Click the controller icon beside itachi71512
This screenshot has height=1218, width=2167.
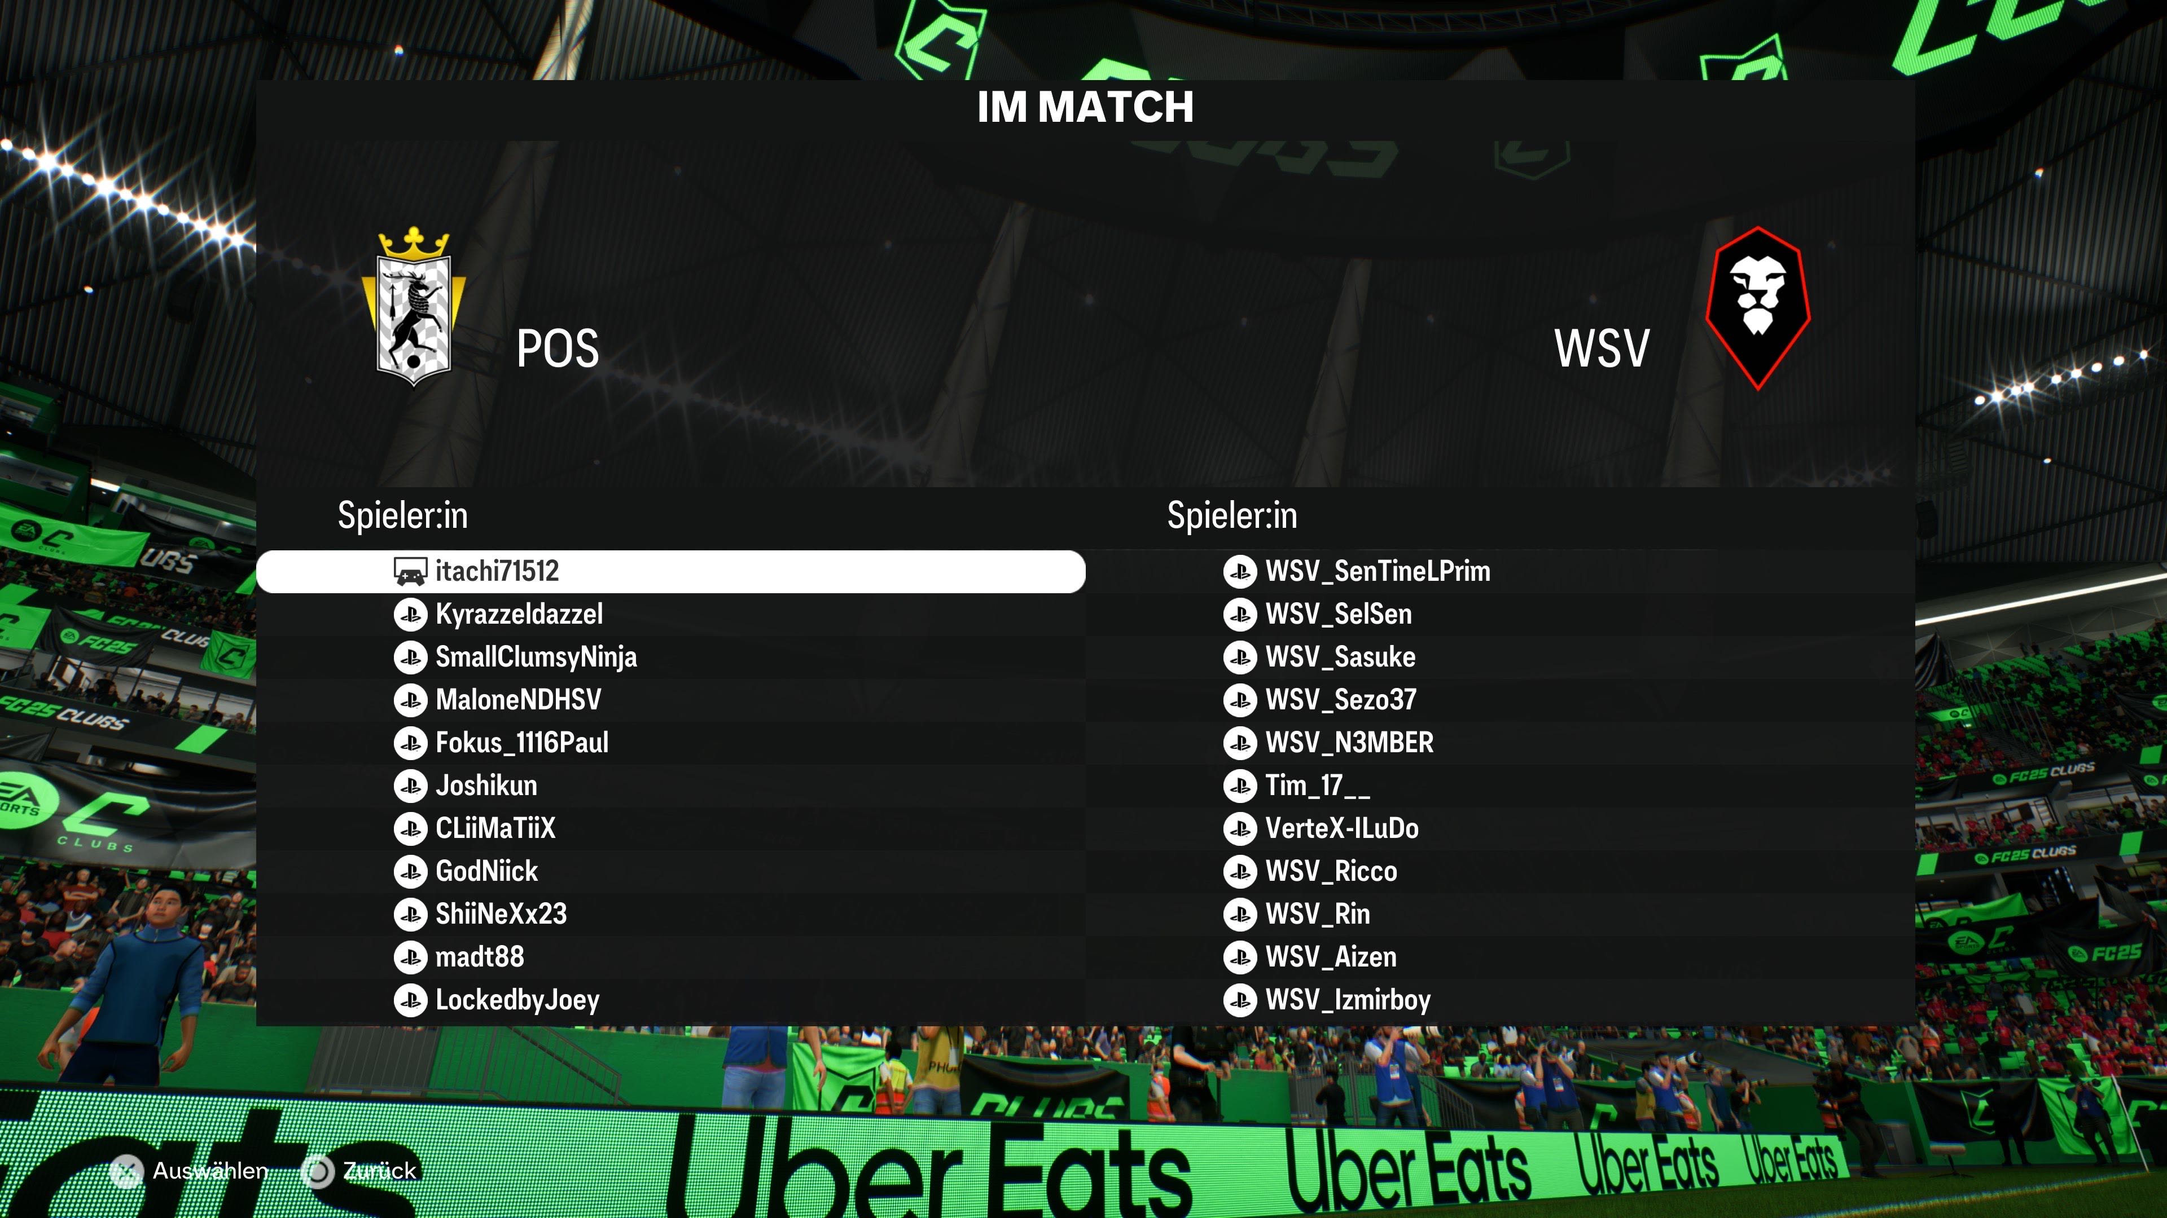point(410,572)
